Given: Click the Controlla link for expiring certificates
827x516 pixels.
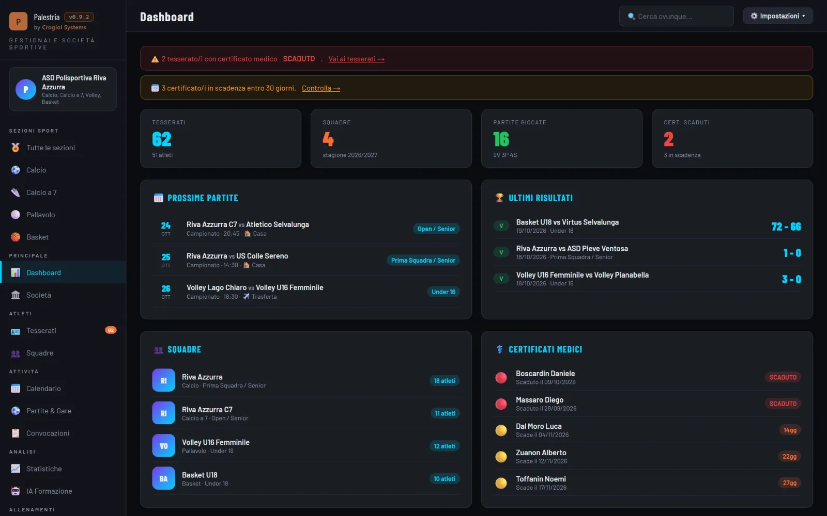Looking at the screenshot, I should click(x=321, y=88).
